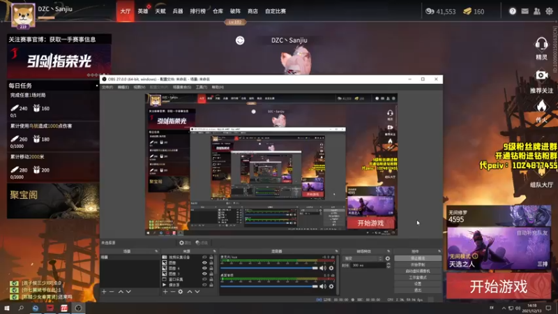Mute the 桌面音频 speaker icon
This screenshot has width=558, height=314.
coord(323,286)
